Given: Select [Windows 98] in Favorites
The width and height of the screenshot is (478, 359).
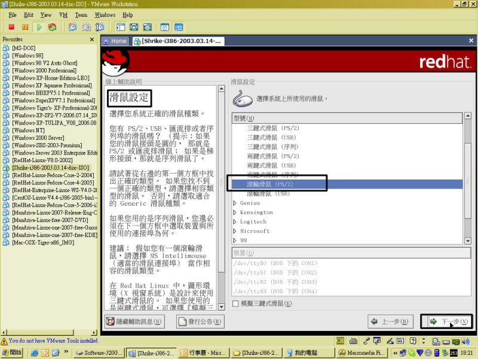Looking at the screenshot, I should tap(27, 56).
